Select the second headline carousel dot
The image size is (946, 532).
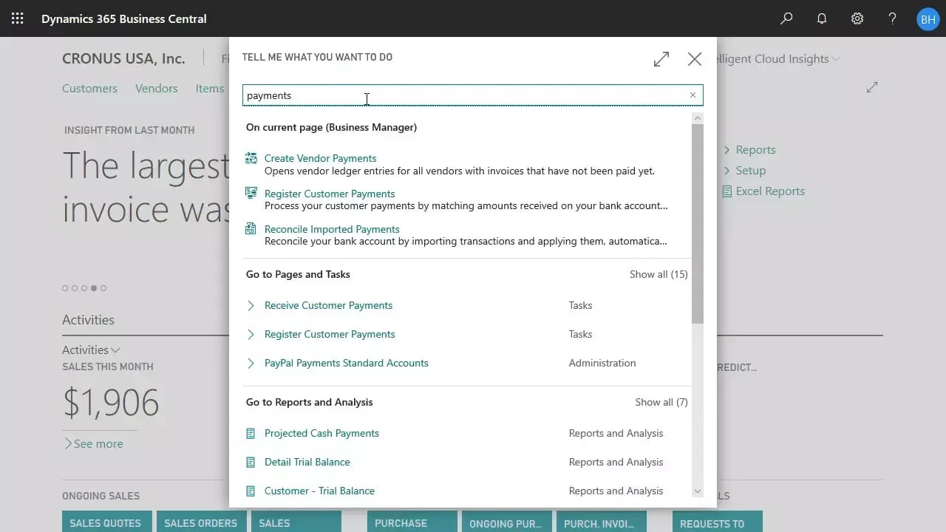pos(75,288)
